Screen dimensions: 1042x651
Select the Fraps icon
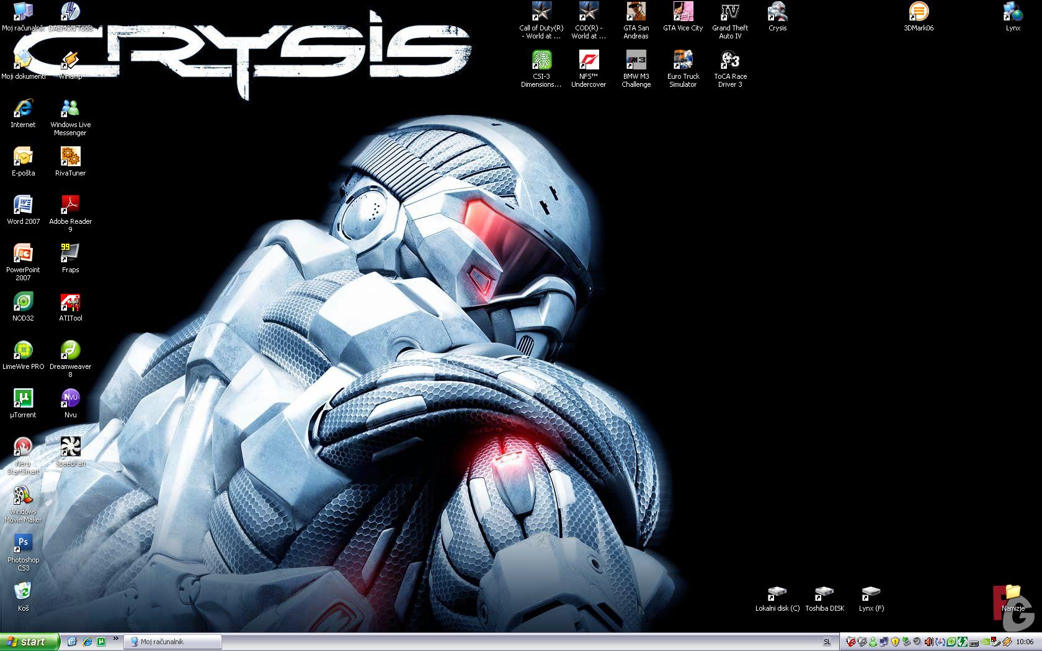pyautogui.click(x=70, y=259)
